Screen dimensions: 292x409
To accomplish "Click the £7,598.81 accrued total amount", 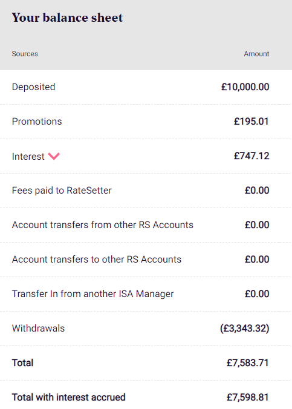I will coord(248,398).
